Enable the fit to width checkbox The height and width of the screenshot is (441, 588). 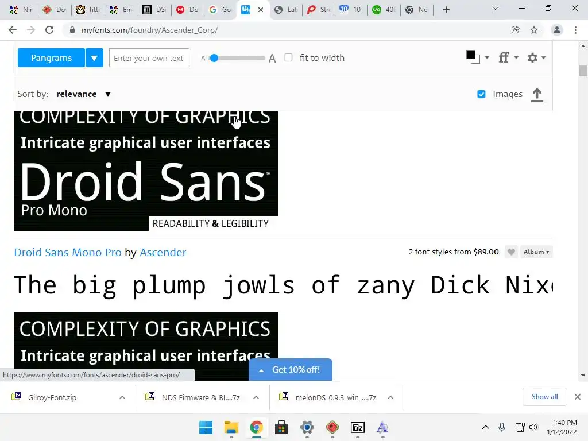pyautogui.click(x=288, y=58)
